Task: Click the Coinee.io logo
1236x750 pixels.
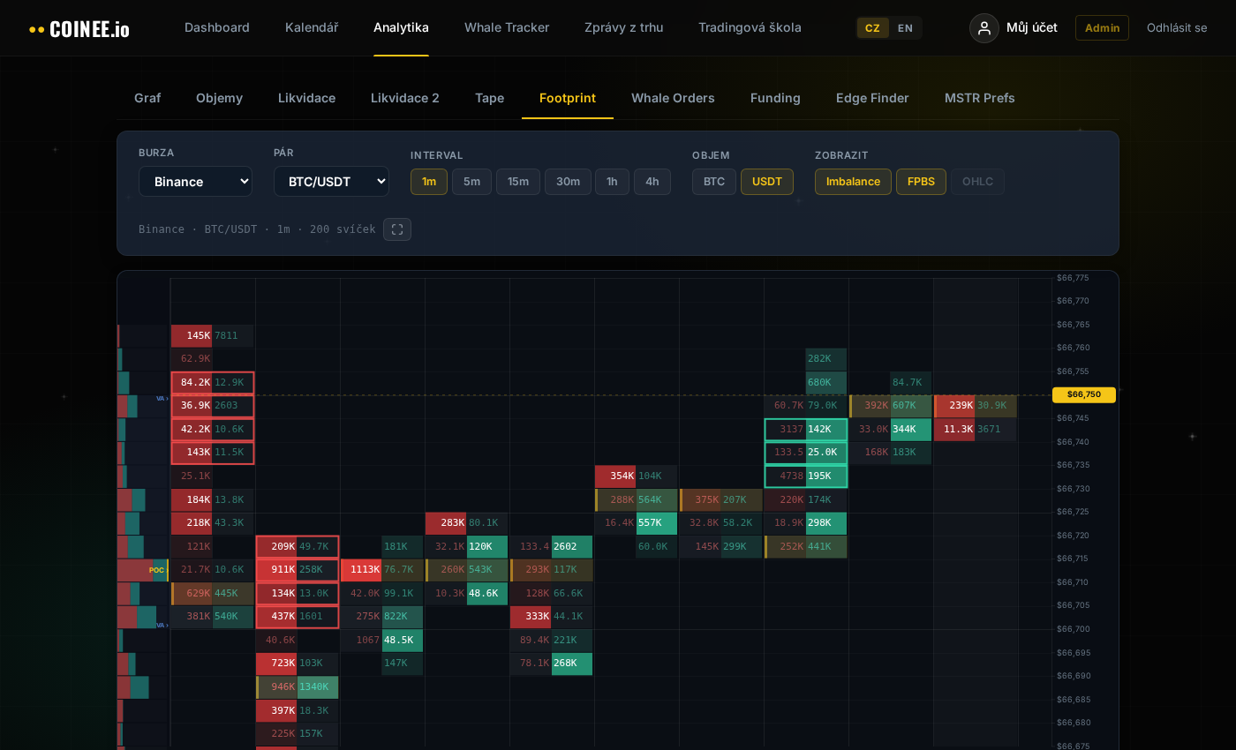Action: (x=79, y=27)
